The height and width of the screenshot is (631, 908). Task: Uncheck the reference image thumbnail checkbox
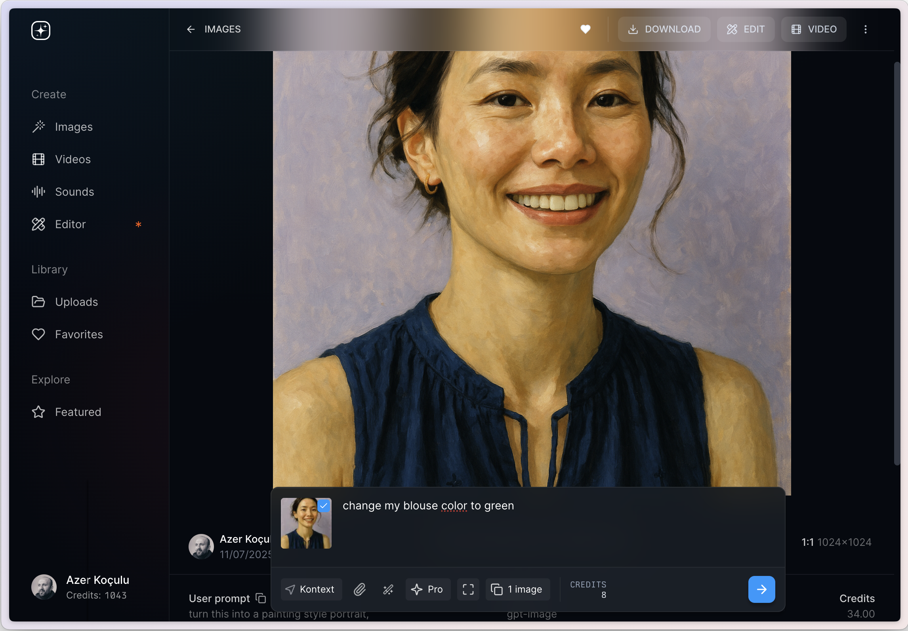point(324,506)
